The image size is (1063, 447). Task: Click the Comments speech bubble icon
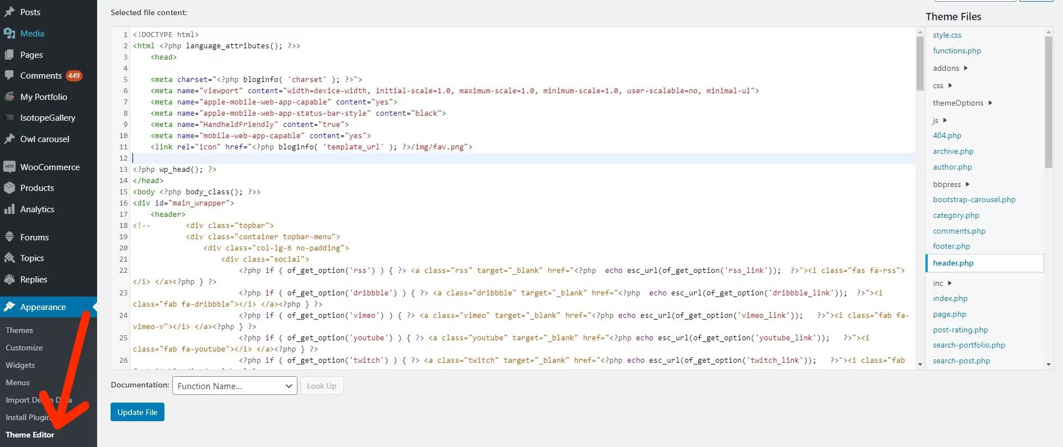pos(9,75)
